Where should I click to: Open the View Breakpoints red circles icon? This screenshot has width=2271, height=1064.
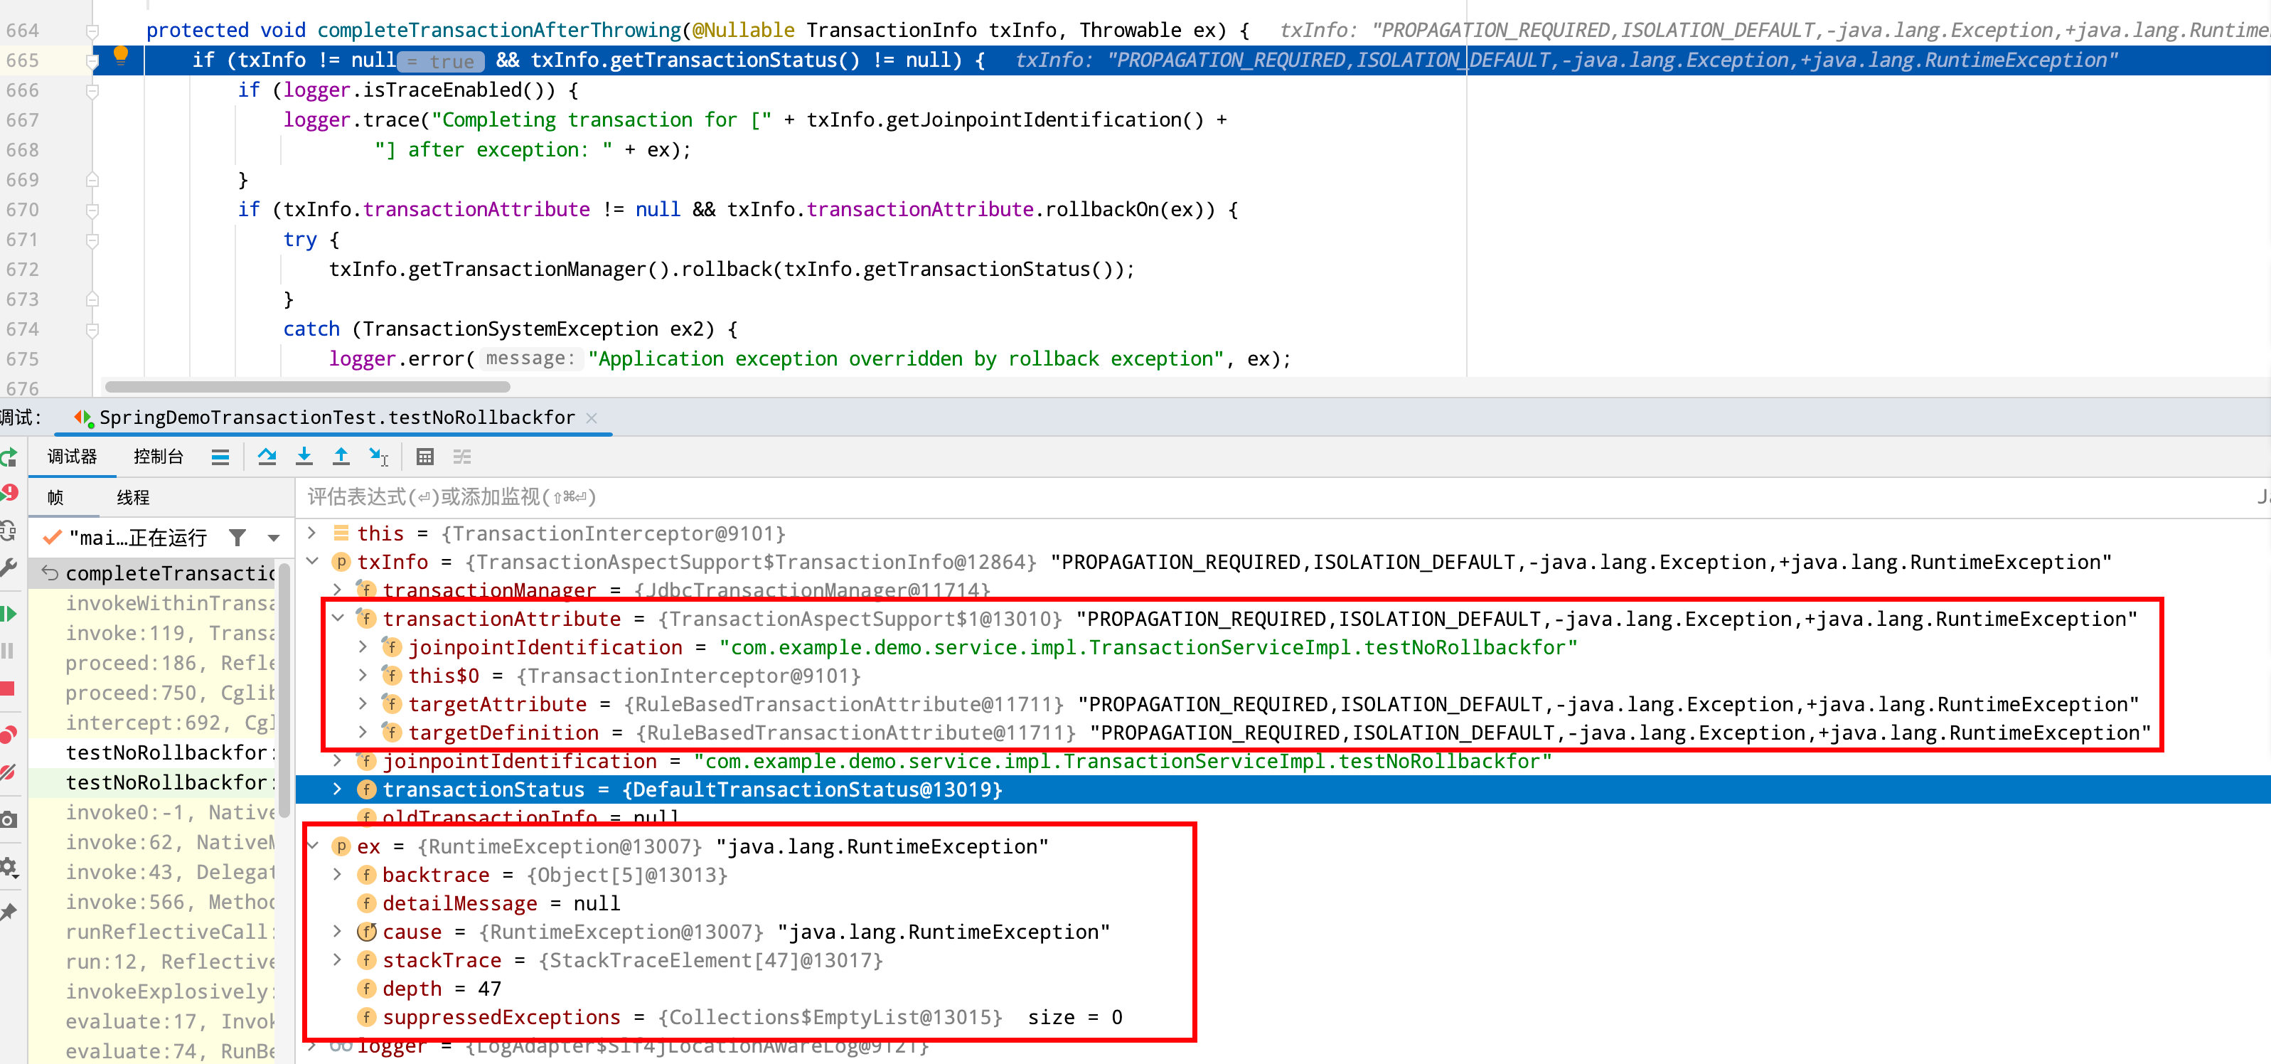[8, 734]
